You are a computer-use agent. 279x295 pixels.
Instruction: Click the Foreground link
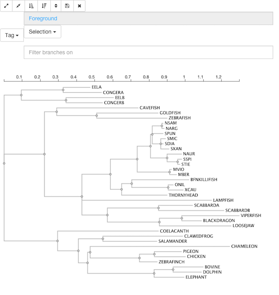[x=43, y=18]
